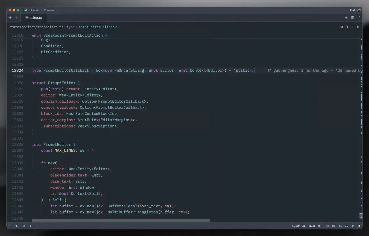Image resolution: width=369 pixels, height=236 pixels.
Task: Click gutter line number 12824
Action: (18, 70)
